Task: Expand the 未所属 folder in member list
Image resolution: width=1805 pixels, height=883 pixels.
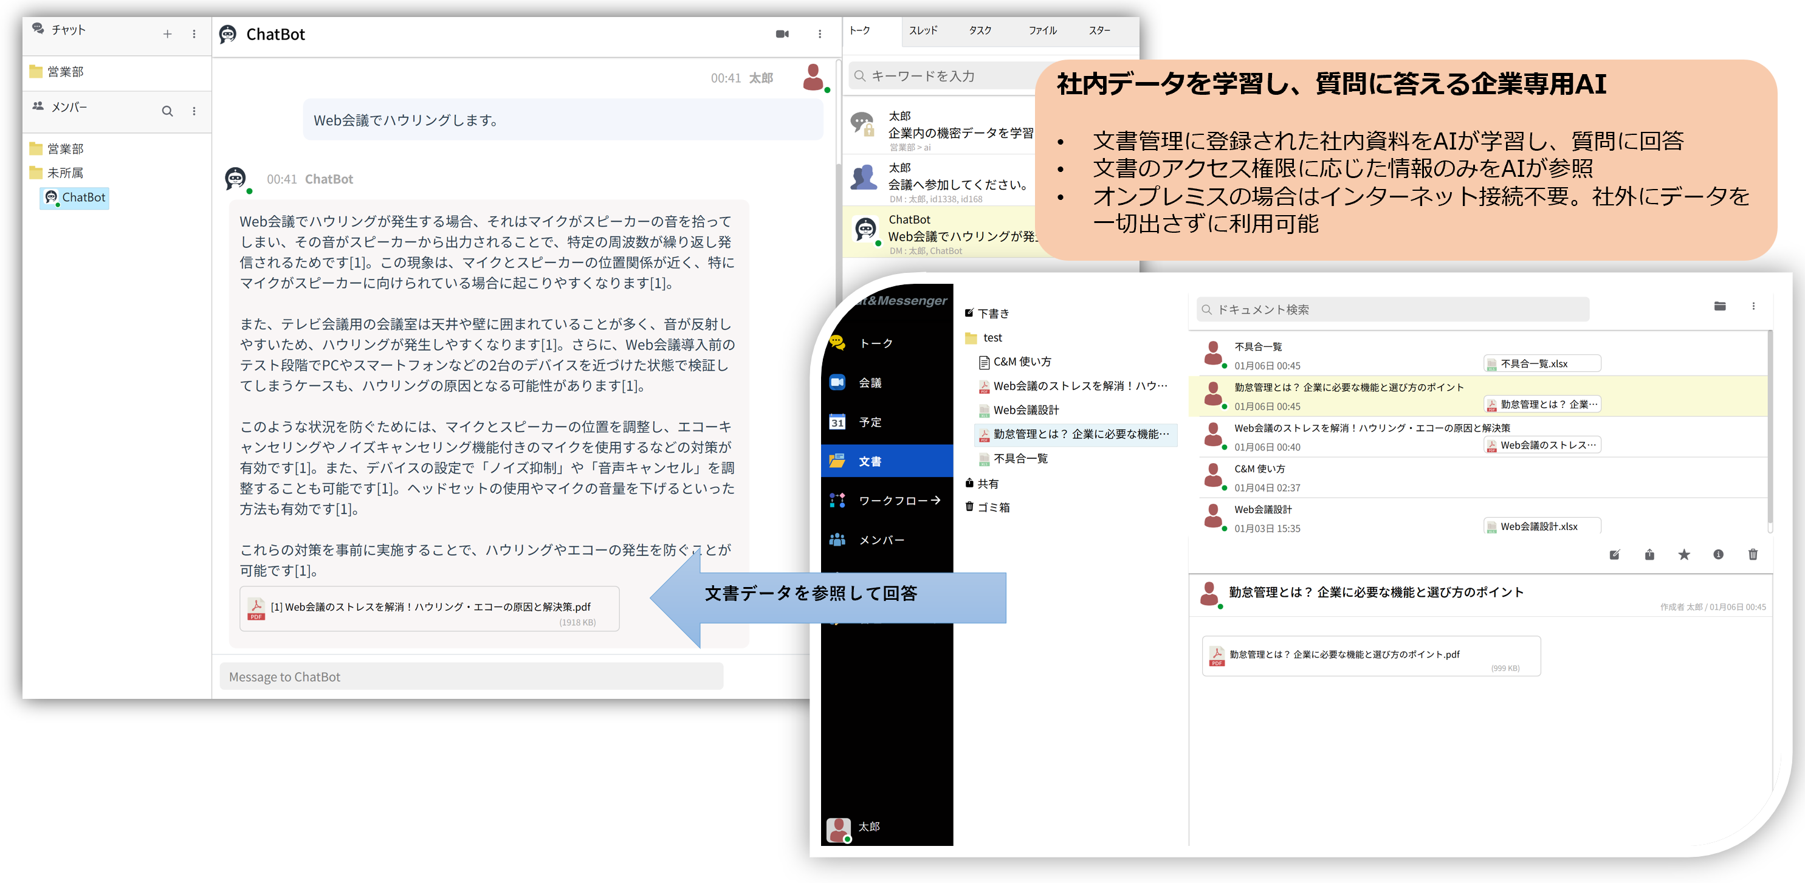Action: pyautogui.click(x=64, y=173)
